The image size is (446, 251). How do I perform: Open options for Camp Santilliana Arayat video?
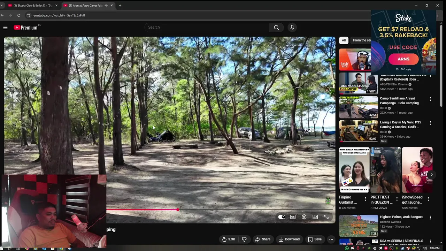(430, 99)
